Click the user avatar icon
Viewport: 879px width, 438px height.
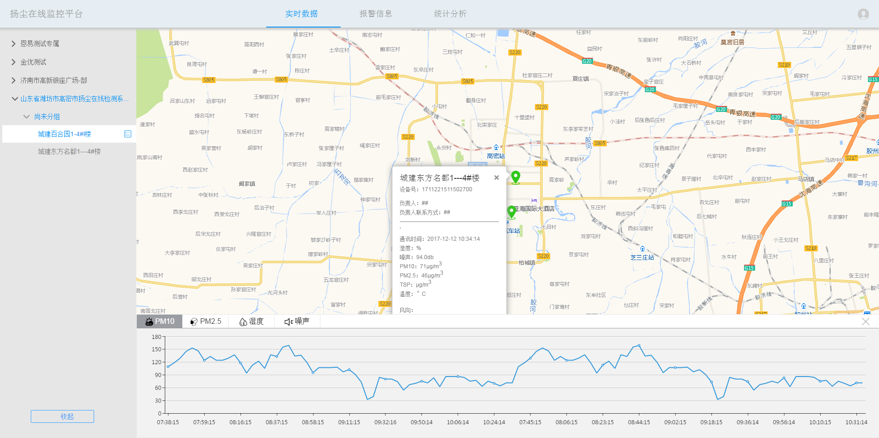point(863,14)
